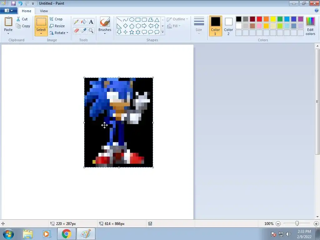Activate Color 2 selector

[228, 26]
